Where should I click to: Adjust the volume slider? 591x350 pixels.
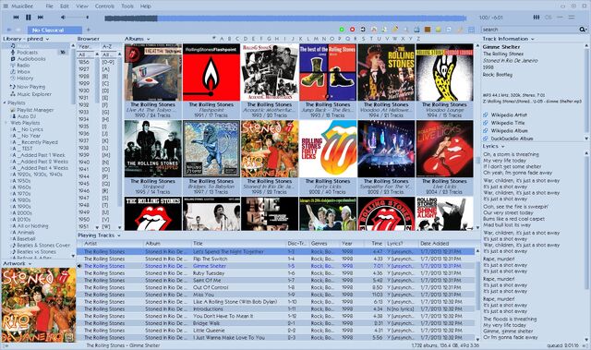click(78, 18)
